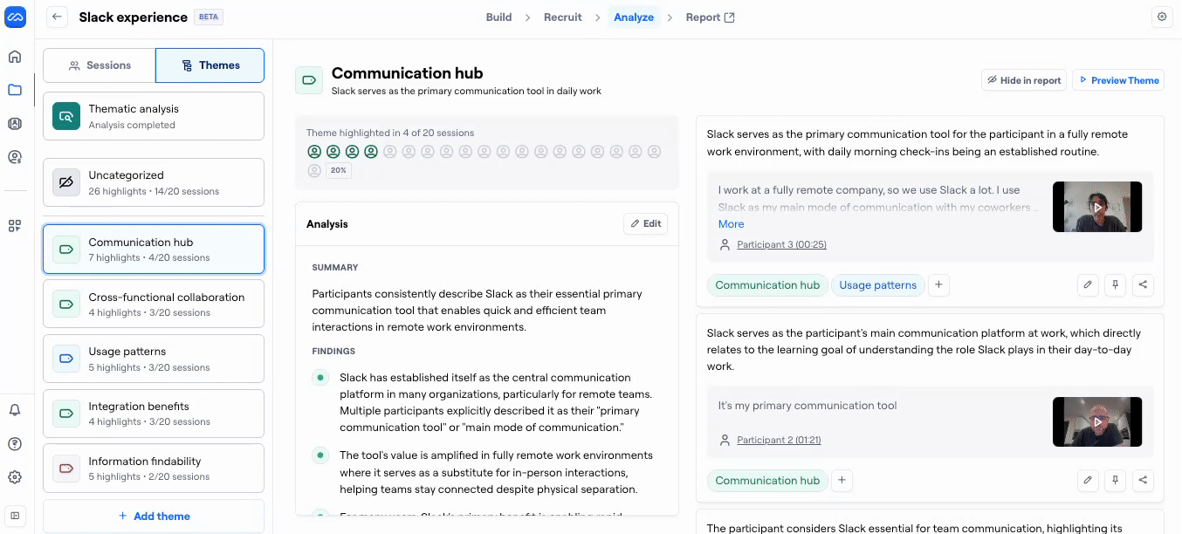Switch to the Themes tab
This screenshot has width=1182, height=534.
point(210,65)
